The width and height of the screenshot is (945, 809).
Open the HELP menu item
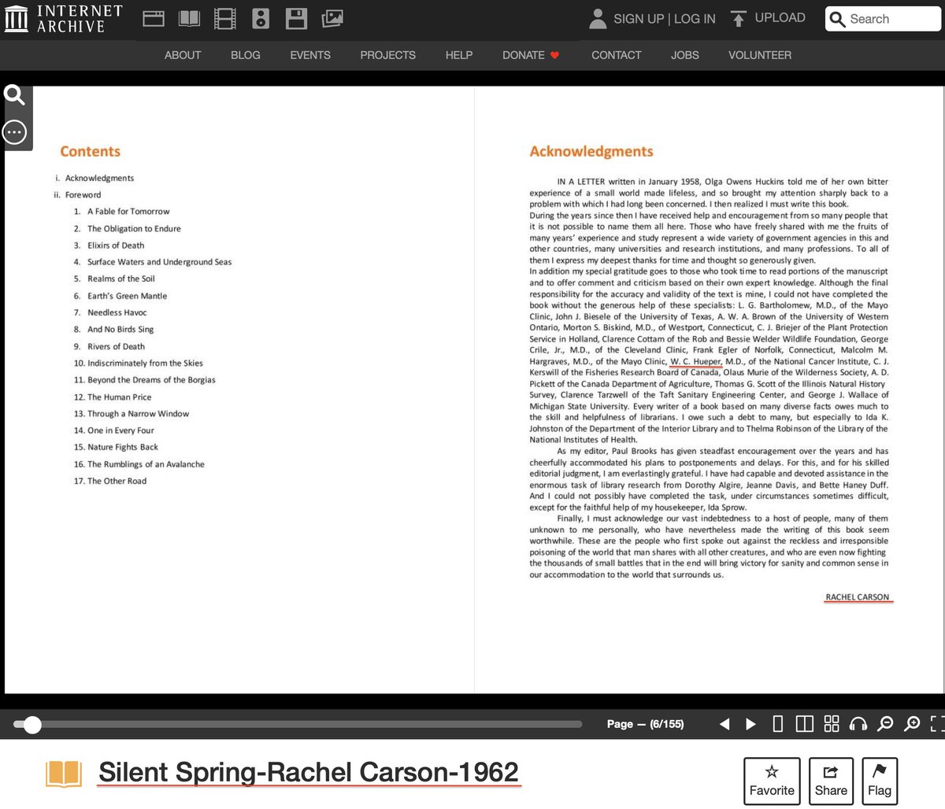click(x=459, y=55)
